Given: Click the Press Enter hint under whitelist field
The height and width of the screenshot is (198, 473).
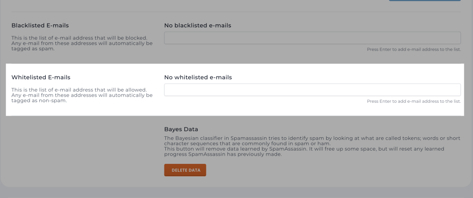Looking at the screenshot, I should coord(413,101).
